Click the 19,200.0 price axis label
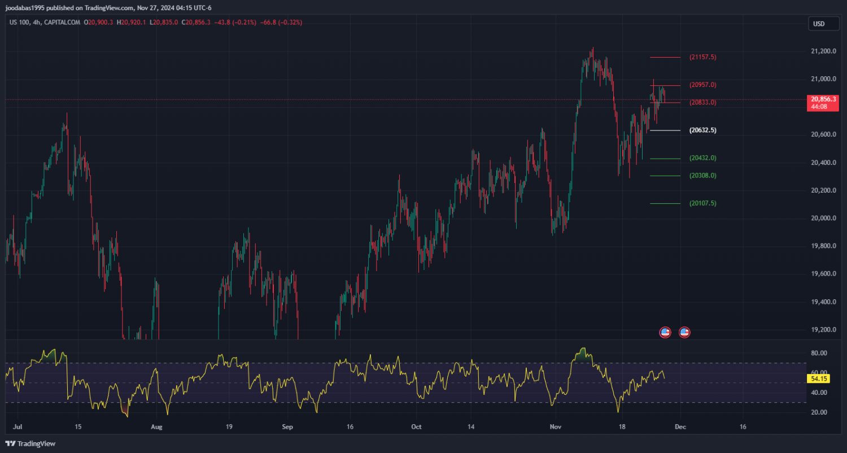The height and width of the screenshot is (453, 847). [823, 330]
